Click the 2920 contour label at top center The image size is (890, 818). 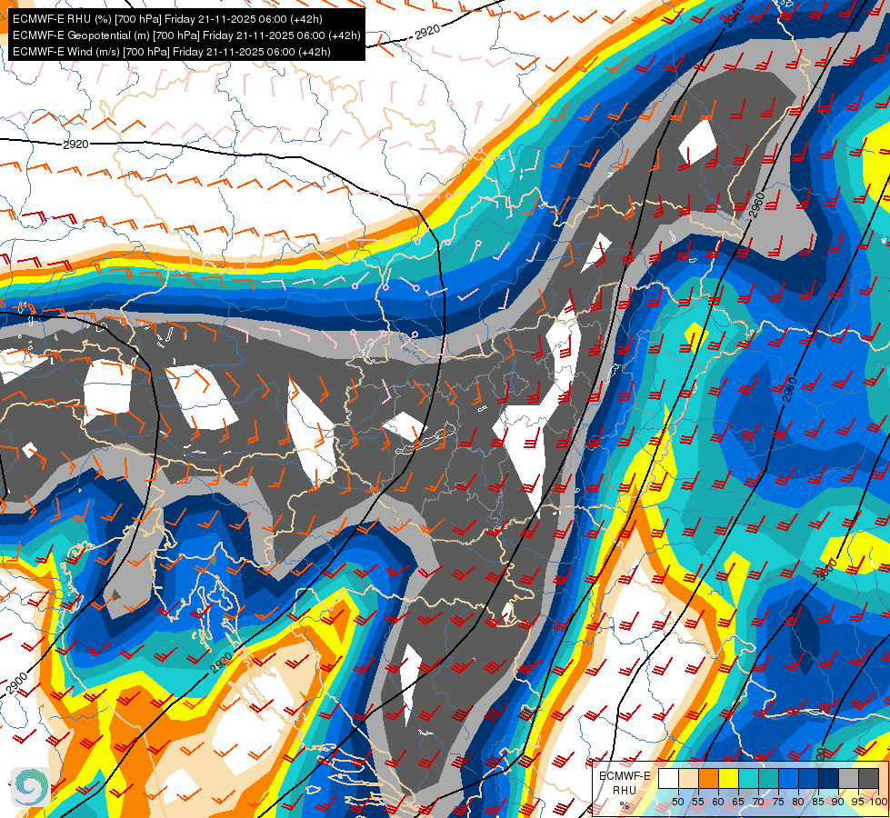tap(427, 32)
